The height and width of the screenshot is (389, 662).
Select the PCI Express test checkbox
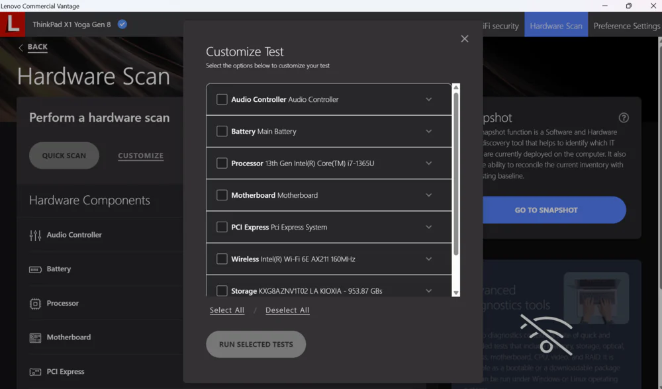click(x=222, y=227)
